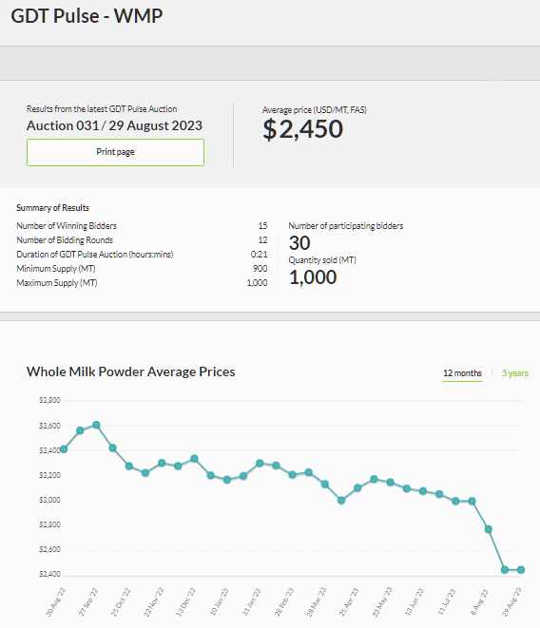Click the duration value 0:21
The width and height of the screenshot is (540, 628).
pyautogui.click(x=259, y=255)
